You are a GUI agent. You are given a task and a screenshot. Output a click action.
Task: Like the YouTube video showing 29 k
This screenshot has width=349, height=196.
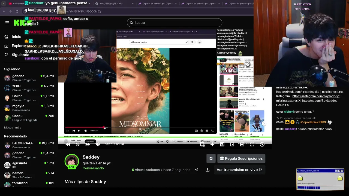coord(160,142)
